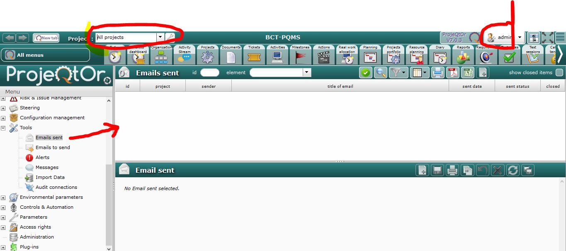
Task: Expand the Environmental parameters node
Action: click(3, 198)
